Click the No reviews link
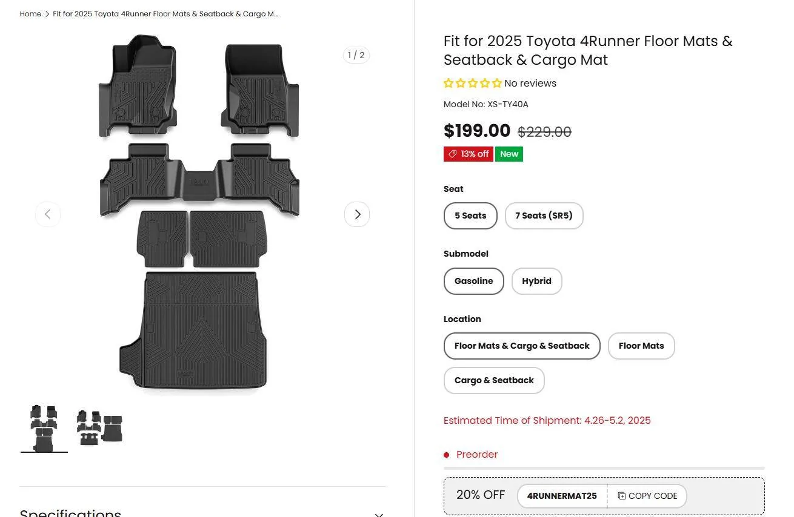The width and height of the screenshot is (794, 517). (x=530, y=83)
